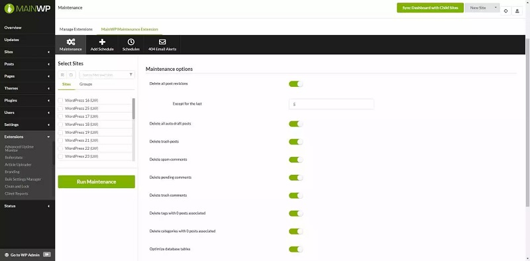Click the Go to WP Admin icon

[x=47, y=254]
